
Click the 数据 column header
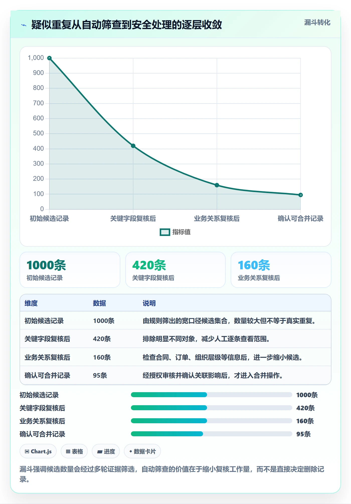click(100, 303)
